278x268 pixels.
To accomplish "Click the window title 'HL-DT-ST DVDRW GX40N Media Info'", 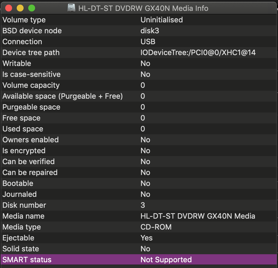I will [143, 8].
